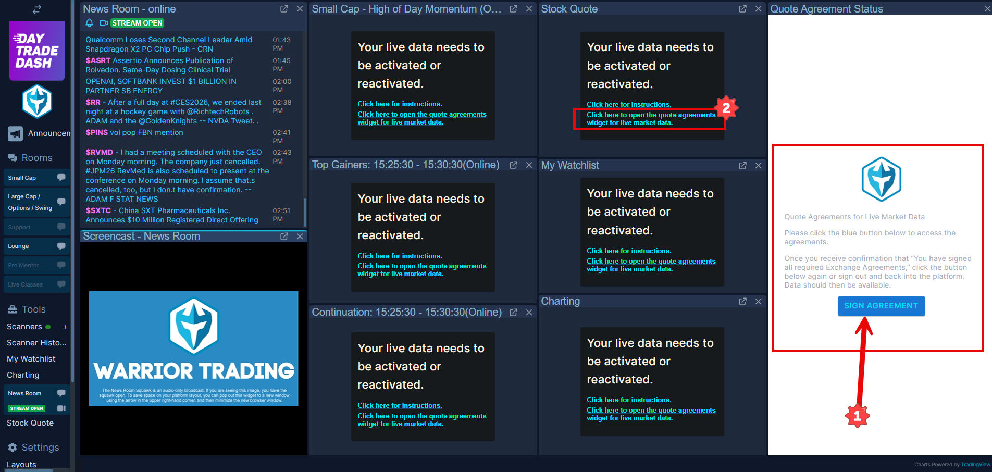Open the OPENAI, SOFTBANK INVEST news item
992x472 pixels.
coord(161,86)
